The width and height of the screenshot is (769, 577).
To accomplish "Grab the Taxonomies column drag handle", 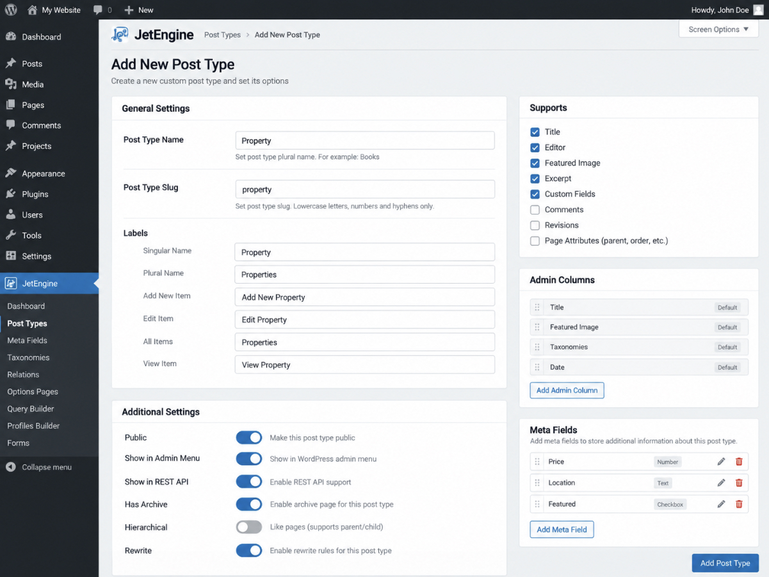I will (x=537, y=347).
